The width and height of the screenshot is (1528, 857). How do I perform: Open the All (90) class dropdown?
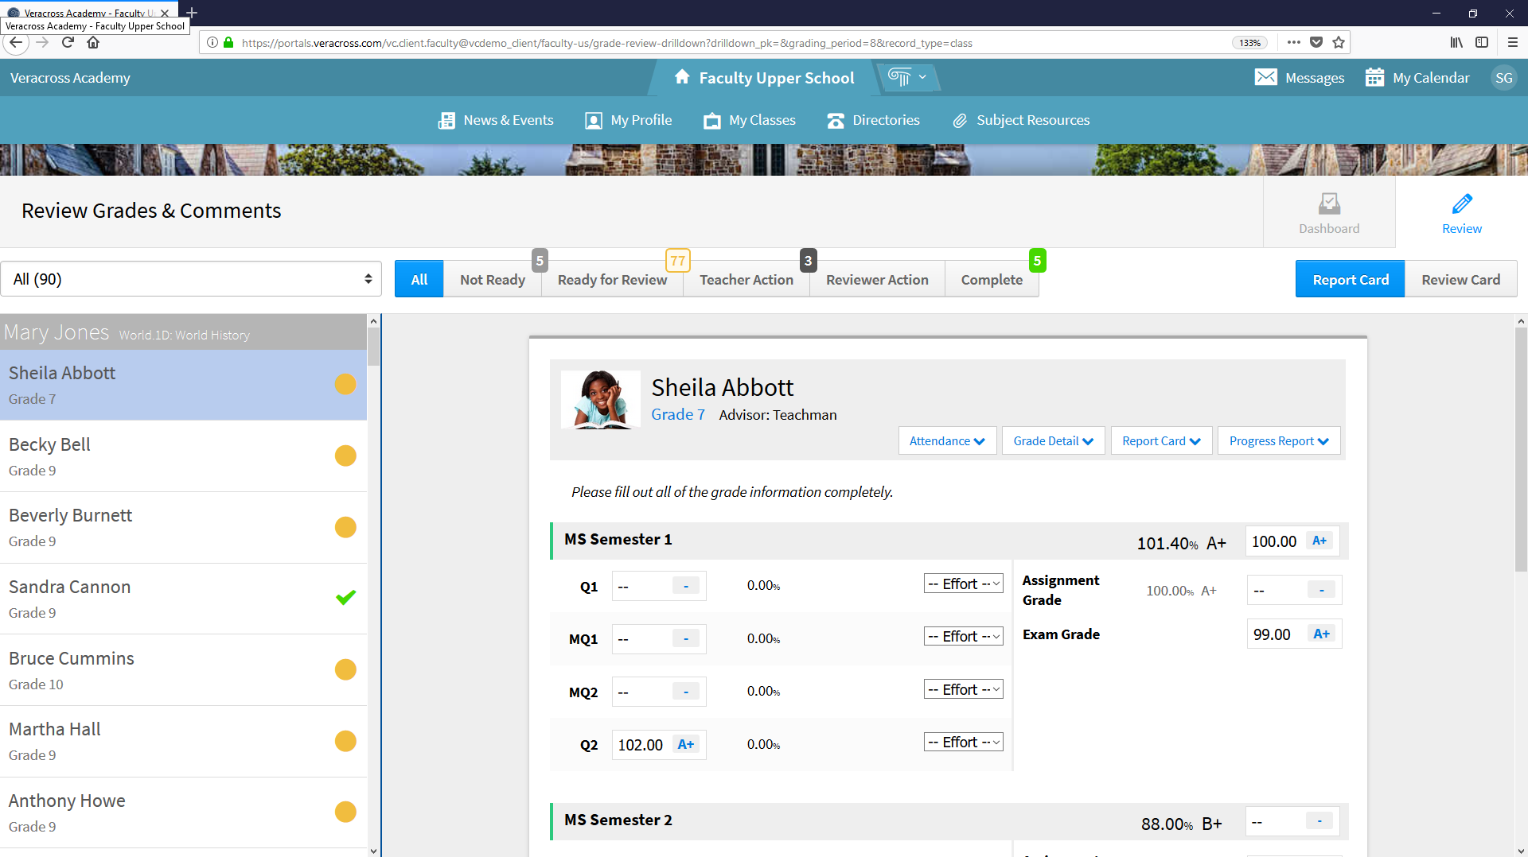pos(191,279)
